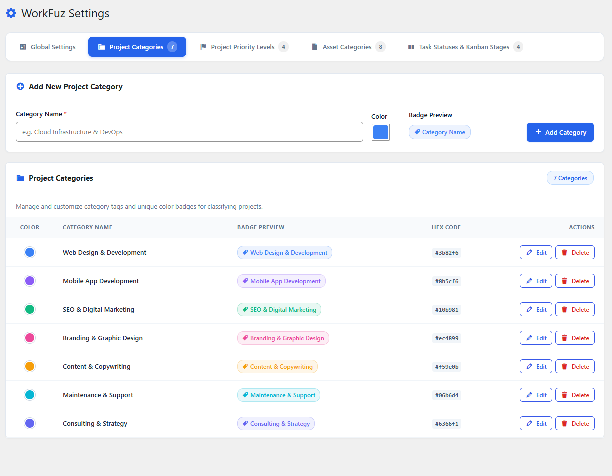Click the WorkFuz Settings gear icon
The width and height of the screenshot is (612, 476).
click(x=11, y=13)
